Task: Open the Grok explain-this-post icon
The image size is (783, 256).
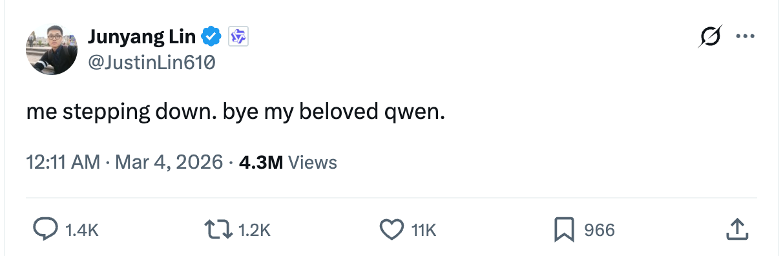Action: pos(709,37)
